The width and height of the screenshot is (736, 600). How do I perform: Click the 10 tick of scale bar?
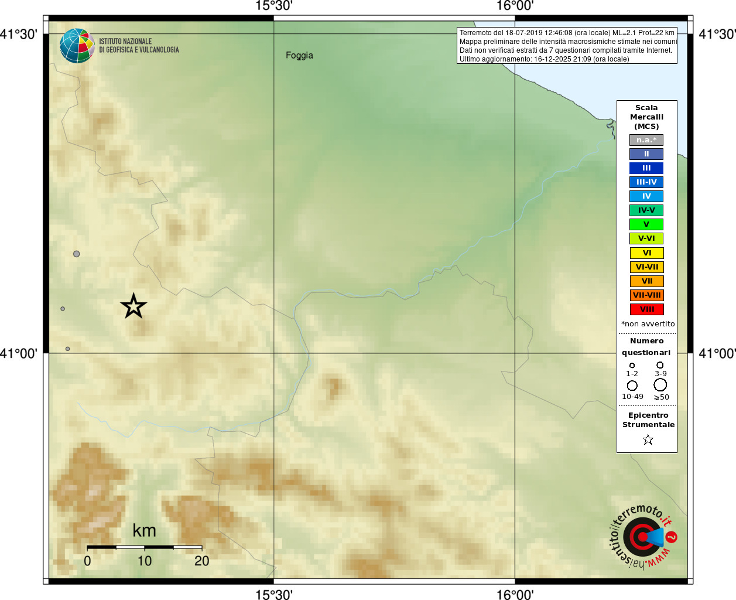(x=145, y=561)
